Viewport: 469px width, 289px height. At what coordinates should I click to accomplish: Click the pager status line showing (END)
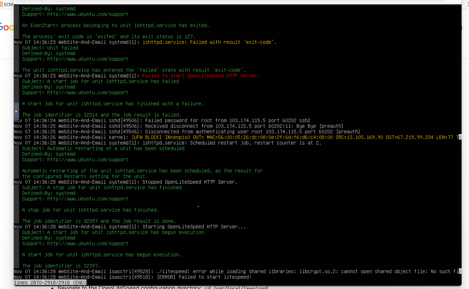[x=50, y=282]
